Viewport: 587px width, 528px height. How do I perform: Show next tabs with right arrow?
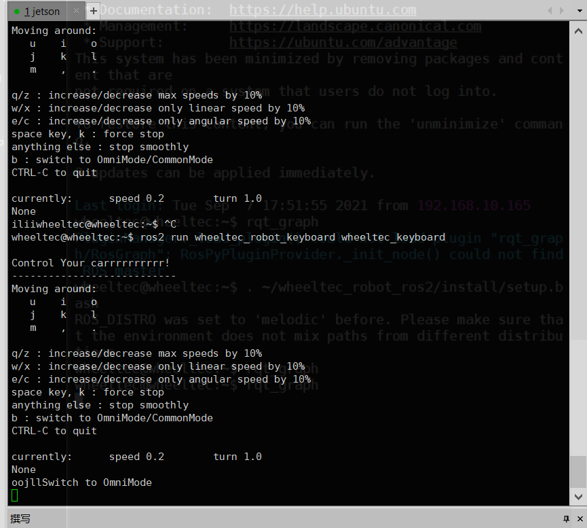point(561,10)
